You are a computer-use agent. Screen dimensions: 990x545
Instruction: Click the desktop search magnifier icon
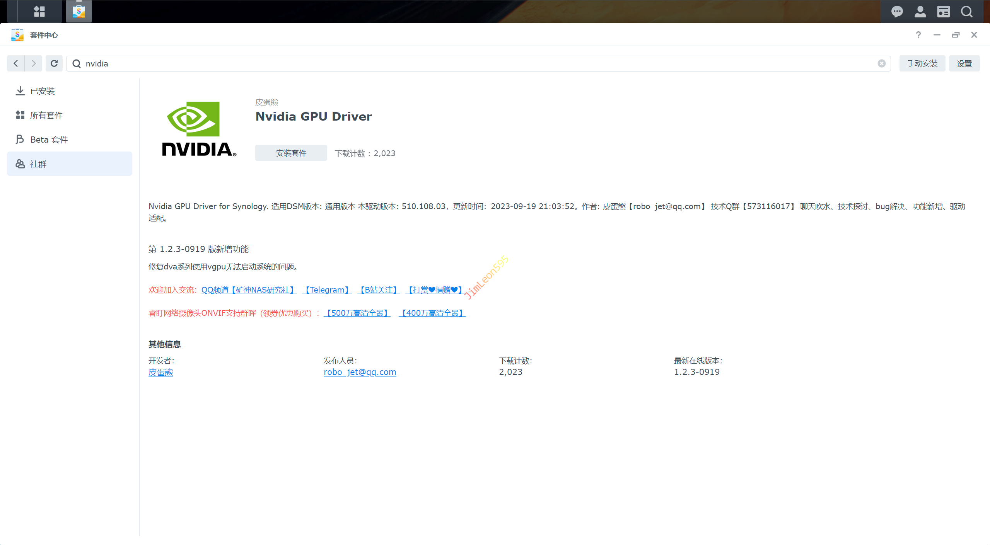pos(966,12)
